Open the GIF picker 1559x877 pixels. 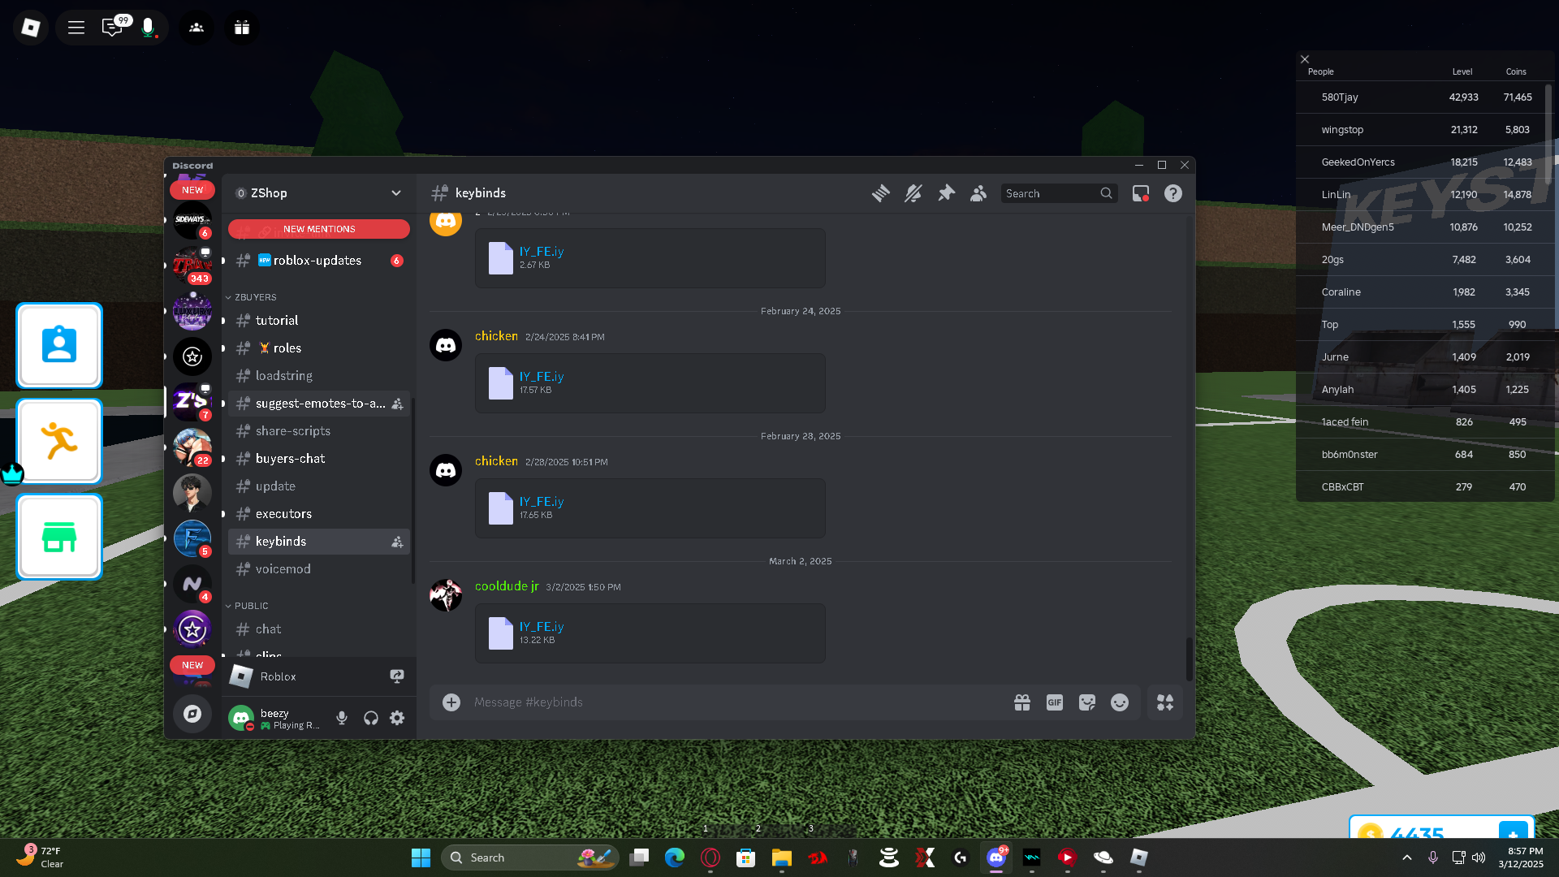point(1055,702)
